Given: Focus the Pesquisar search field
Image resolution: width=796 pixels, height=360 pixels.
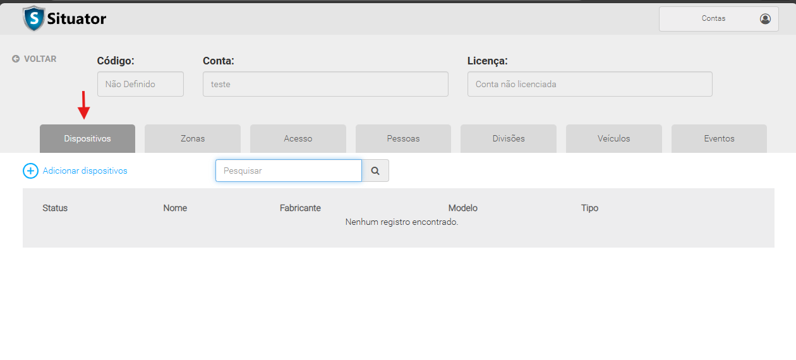Looking at the screenshot, I should (x=288, y=171).
